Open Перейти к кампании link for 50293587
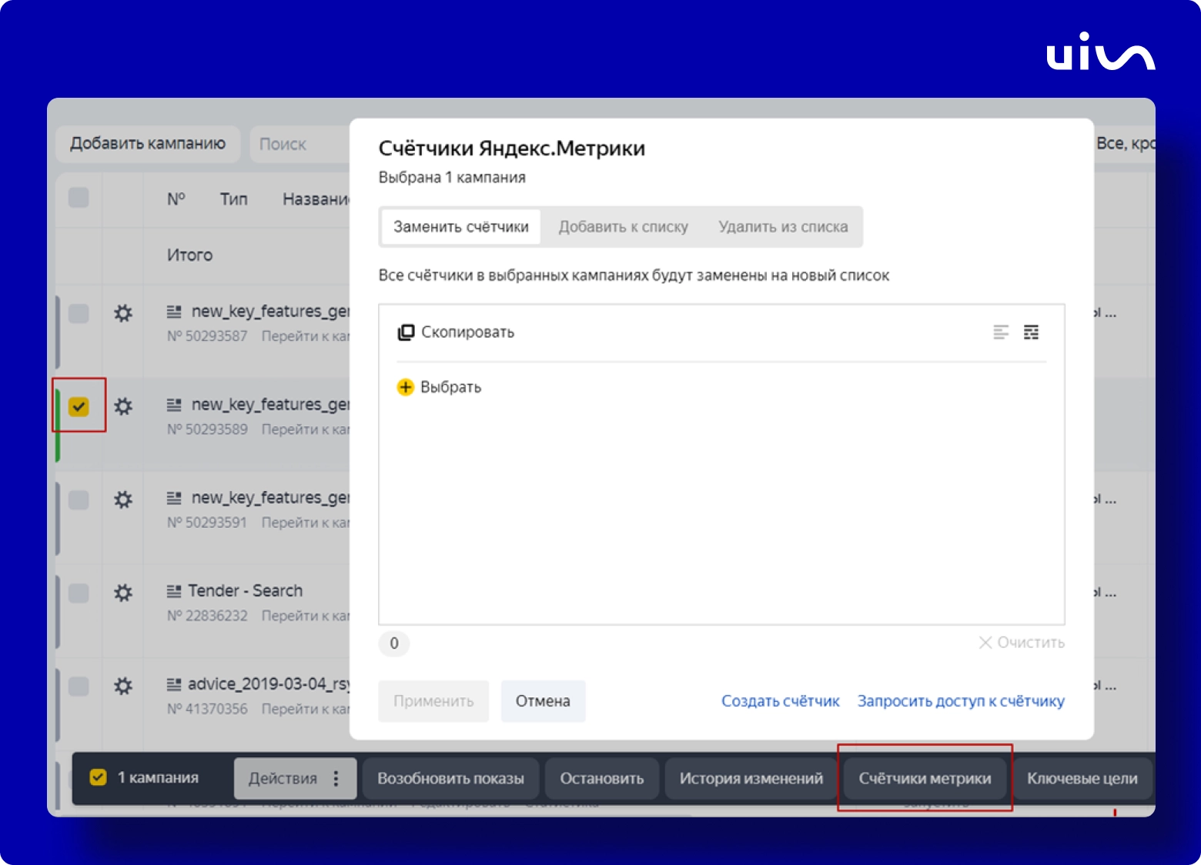The image size is (1201, 865). [x=306, y=336]
